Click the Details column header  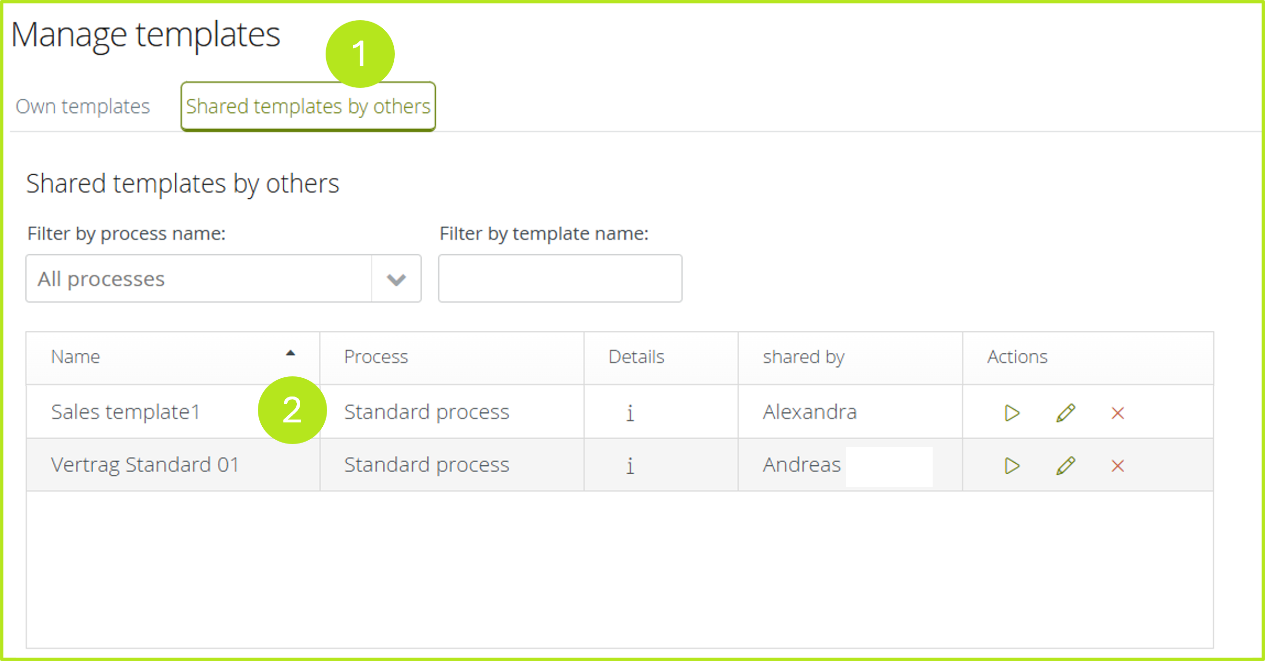pos(636,357)
